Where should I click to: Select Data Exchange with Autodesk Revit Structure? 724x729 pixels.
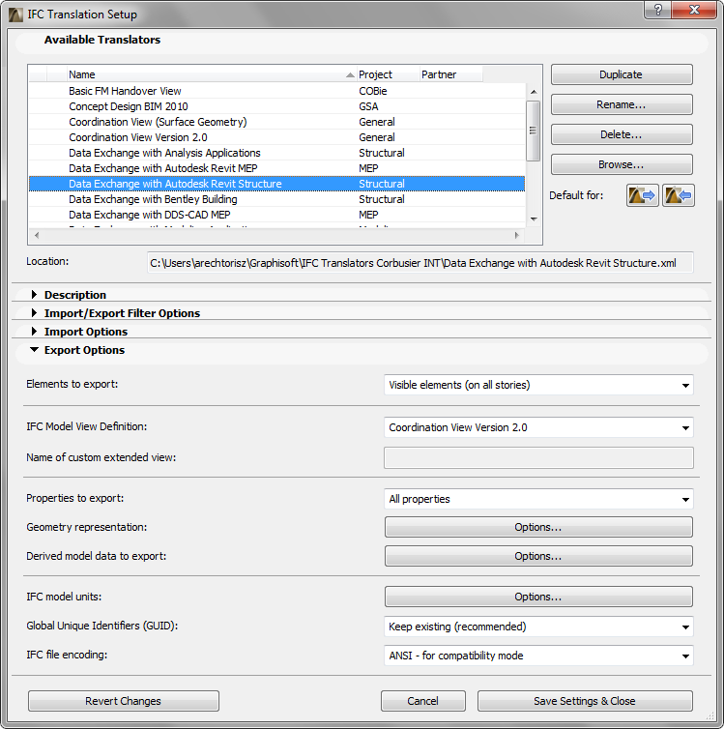[x=277, y=184]
